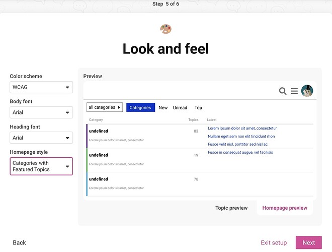
Task: Click the topic count 83
Action: [x=196, y=131]
